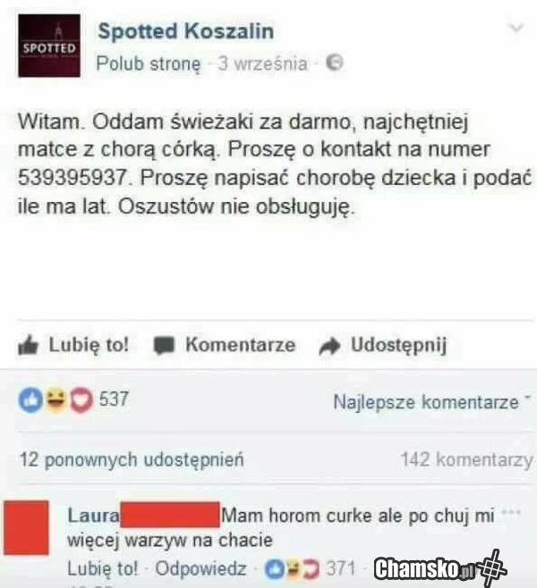
Task: Click the Udostępnij arrow icon
Action: (329, 346)
